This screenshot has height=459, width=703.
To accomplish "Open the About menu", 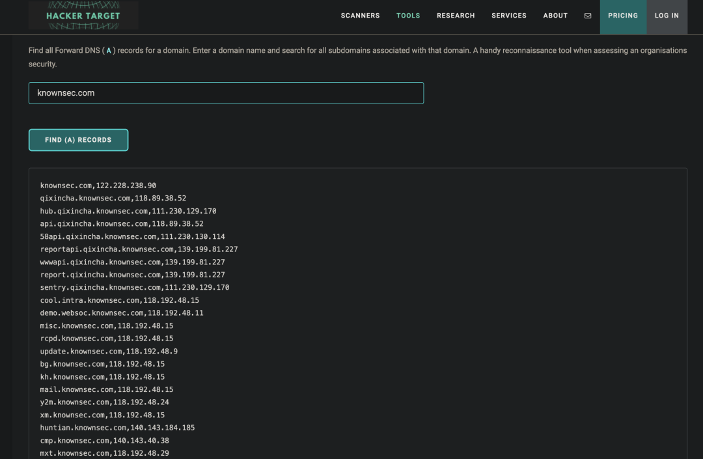I will (555, 16).
